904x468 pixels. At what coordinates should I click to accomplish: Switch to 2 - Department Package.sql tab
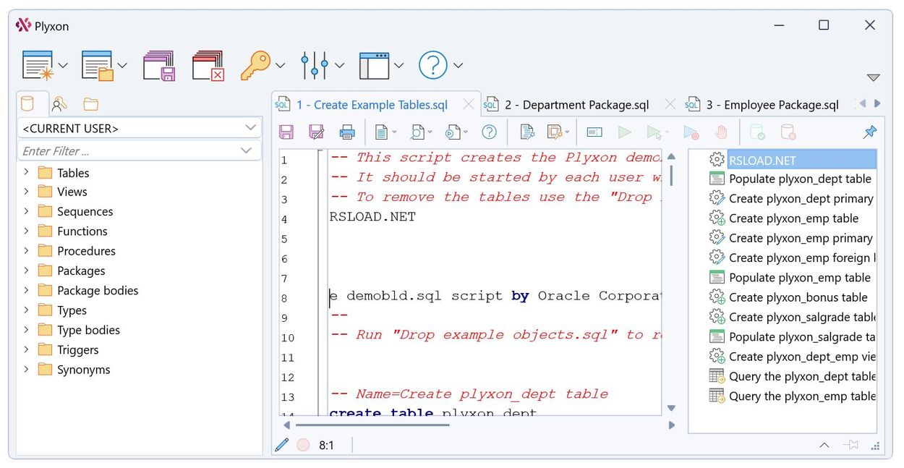(x=576, y=105)
